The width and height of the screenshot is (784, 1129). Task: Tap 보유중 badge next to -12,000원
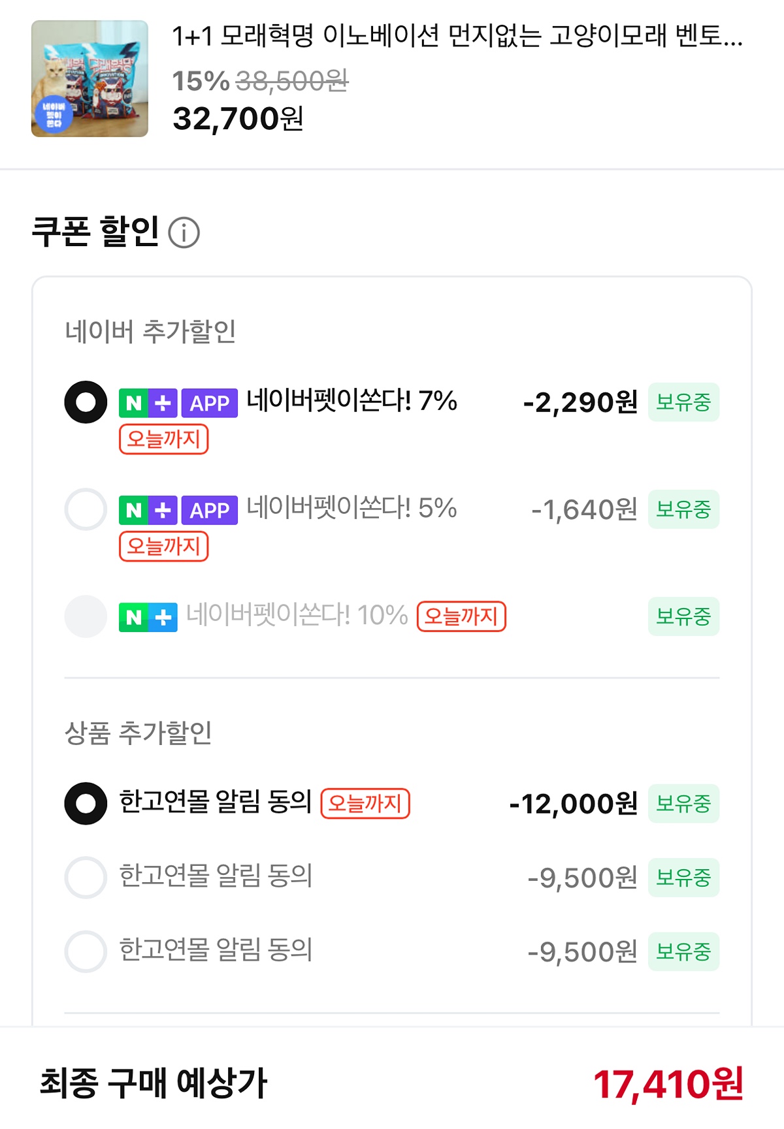click(x=683, y=803)
